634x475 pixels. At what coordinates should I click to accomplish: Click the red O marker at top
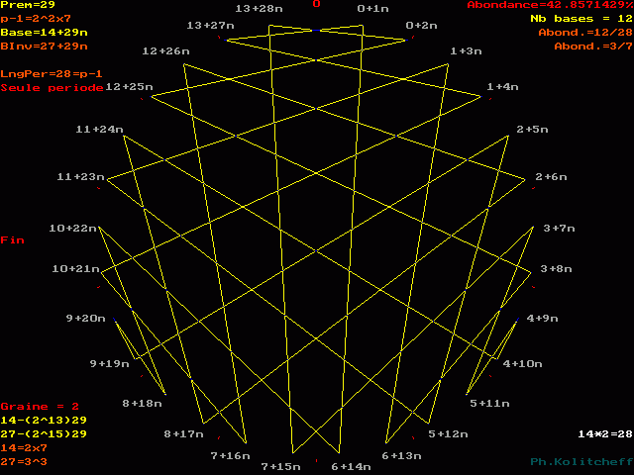[317, 5]
